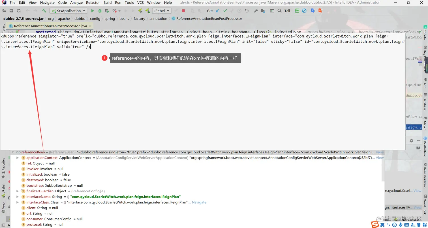Click the Save All toolbar icon

[x=11, y=11]
